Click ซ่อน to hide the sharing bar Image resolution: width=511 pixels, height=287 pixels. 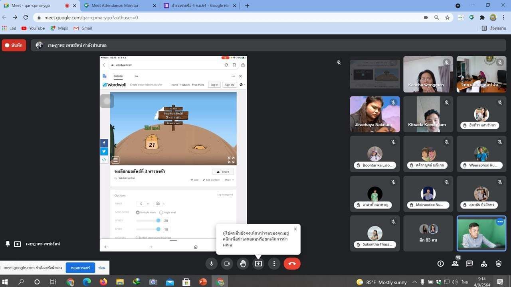(x=102, y=268)
